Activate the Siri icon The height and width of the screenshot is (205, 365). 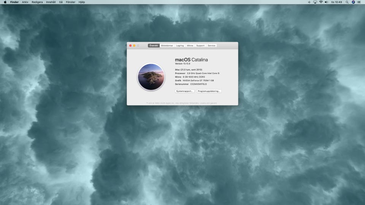(353, 2)
